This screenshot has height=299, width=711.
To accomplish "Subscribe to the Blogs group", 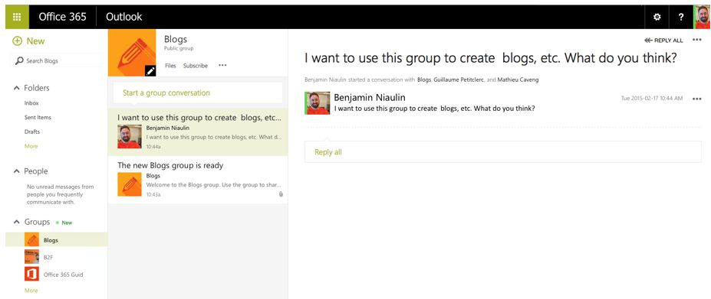I will pos(196,66).
